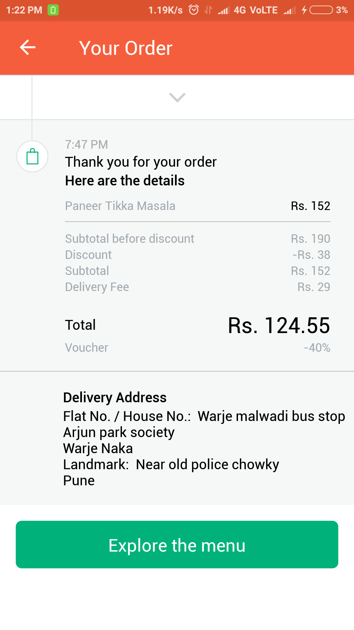354x630 pixels.
Task: Tap the Delivery Address heading
Action: coord(115,397)
